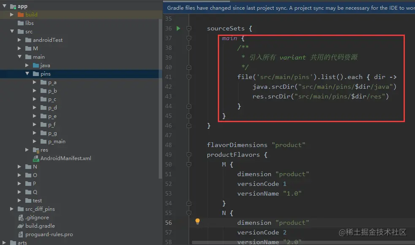
Task: Click the AndroidManifest.xml file icon
Action: click(x=36, y=158)
